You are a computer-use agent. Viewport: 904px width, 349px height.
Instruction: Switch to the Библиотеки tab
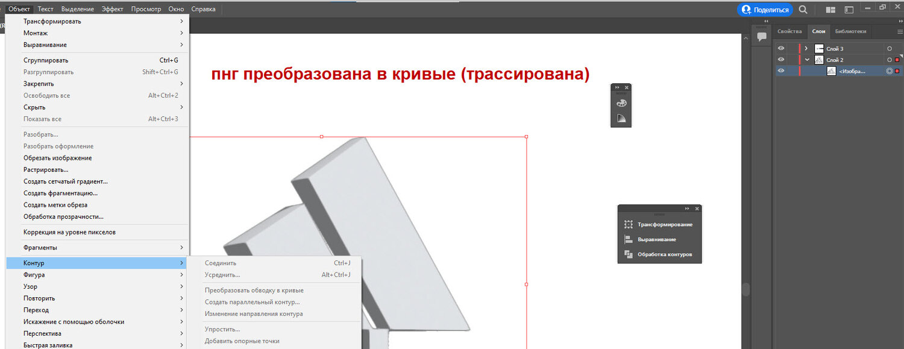[x=850, y=31]
